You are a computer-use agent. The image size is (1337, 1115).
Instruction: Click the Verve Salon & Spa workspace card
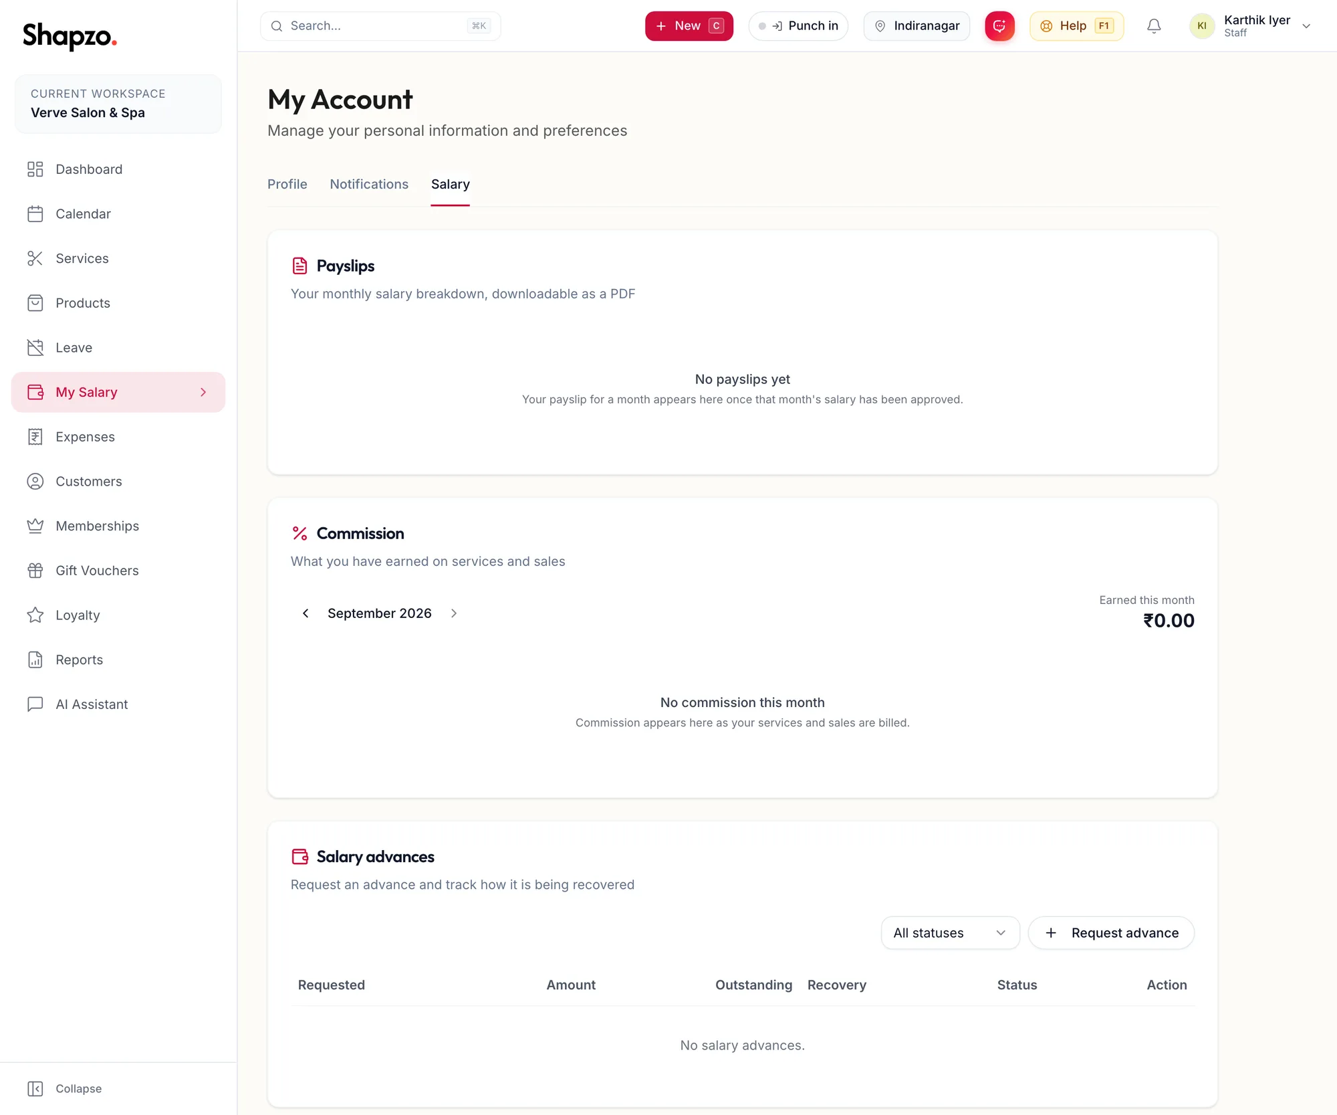(x=118, y=104)
